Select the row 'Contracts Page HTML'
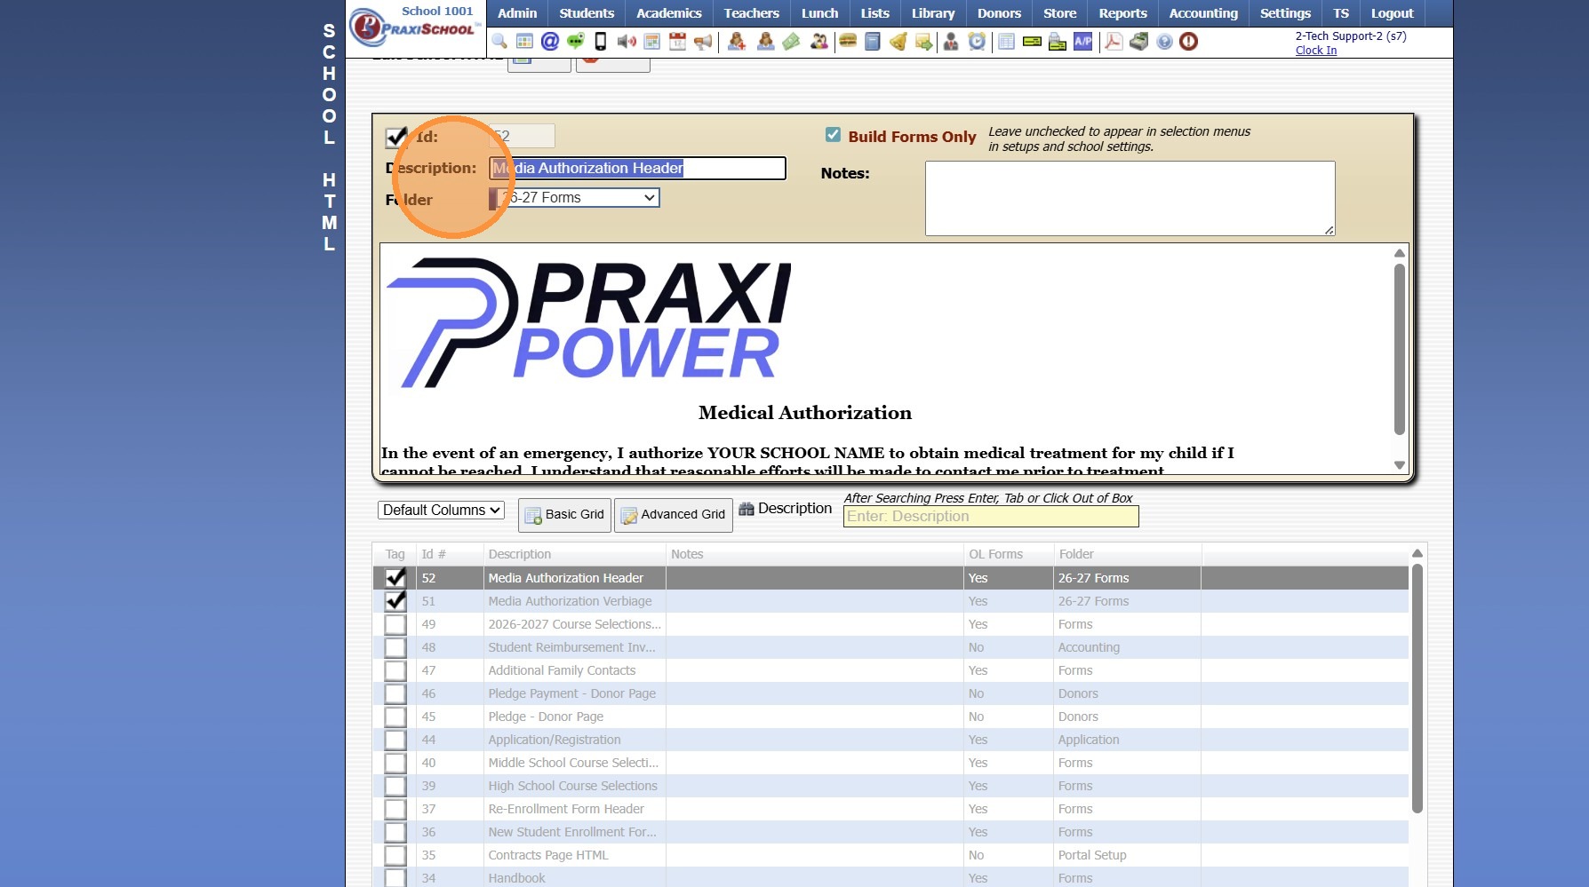The width and height of the screenshot is (1589, 887). tap(890, 855)
